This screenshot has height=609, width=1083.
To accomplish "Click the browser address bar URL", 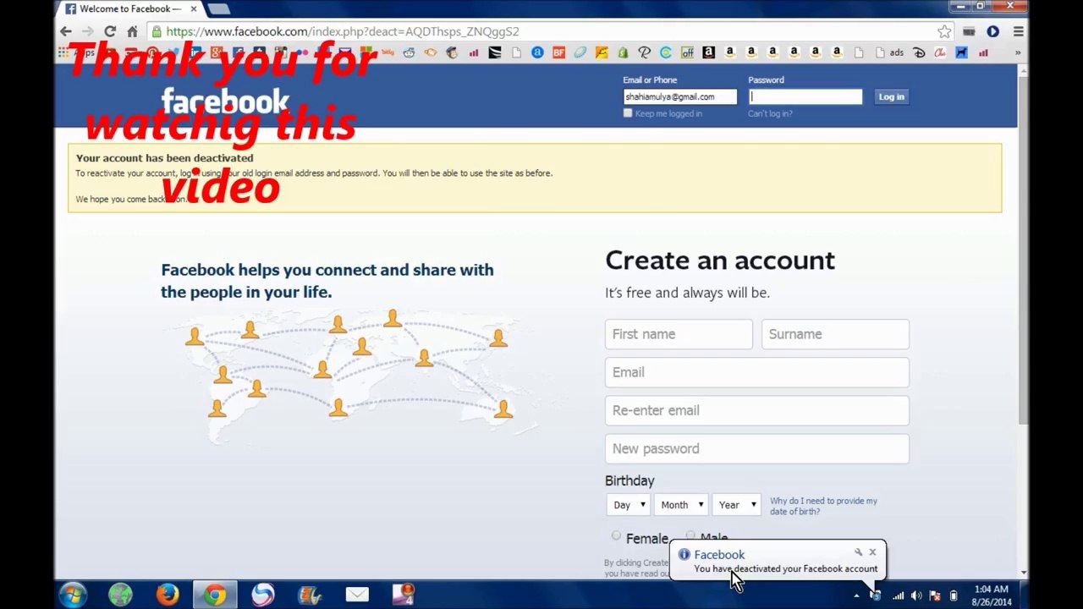I will point(343,31).
